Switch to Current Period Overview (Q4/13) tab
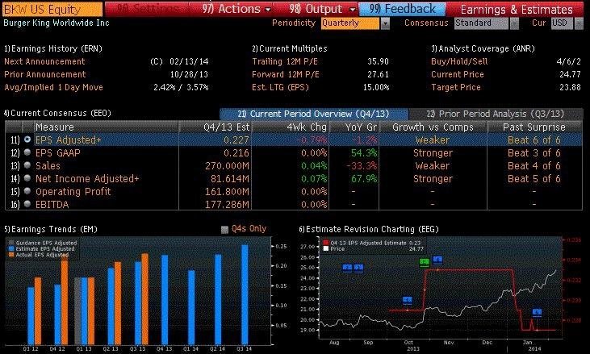 pyautogui.click(x=314, y=114)
